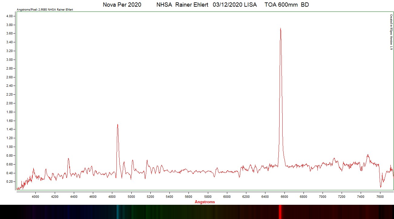This screenshot has width=394, height=219.
Task: Click the 4000 tick label on the x-axis
Action: (x=35, y=196)
